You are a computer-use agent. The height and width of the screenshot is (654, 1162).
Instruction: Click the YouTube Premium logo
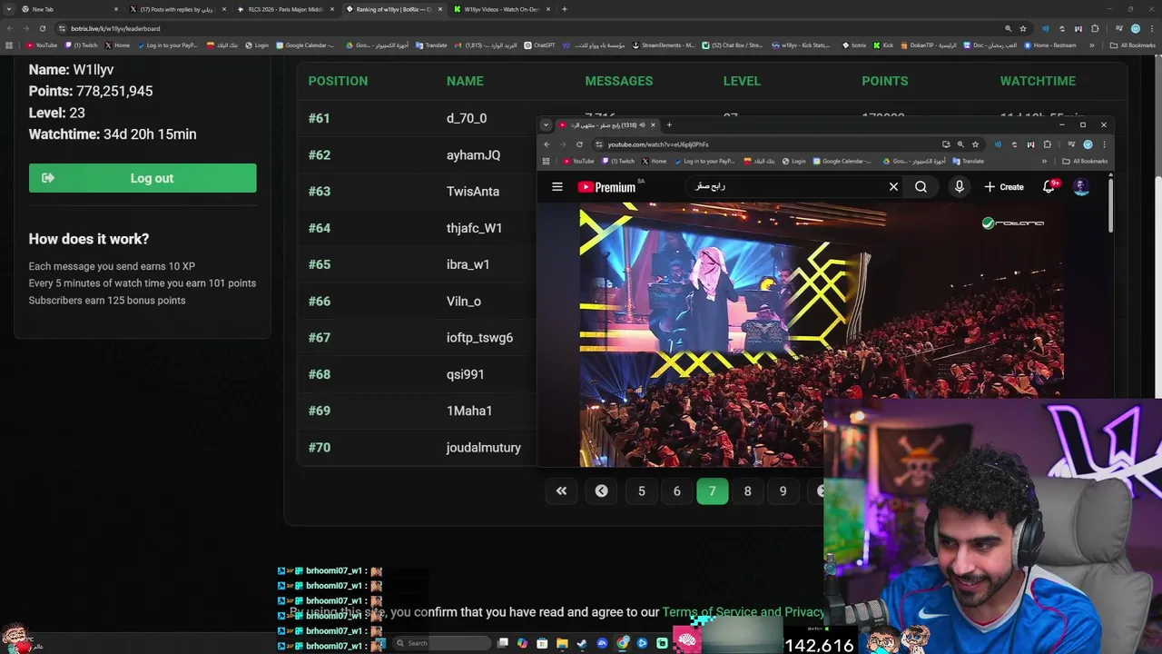pos(608,187)
